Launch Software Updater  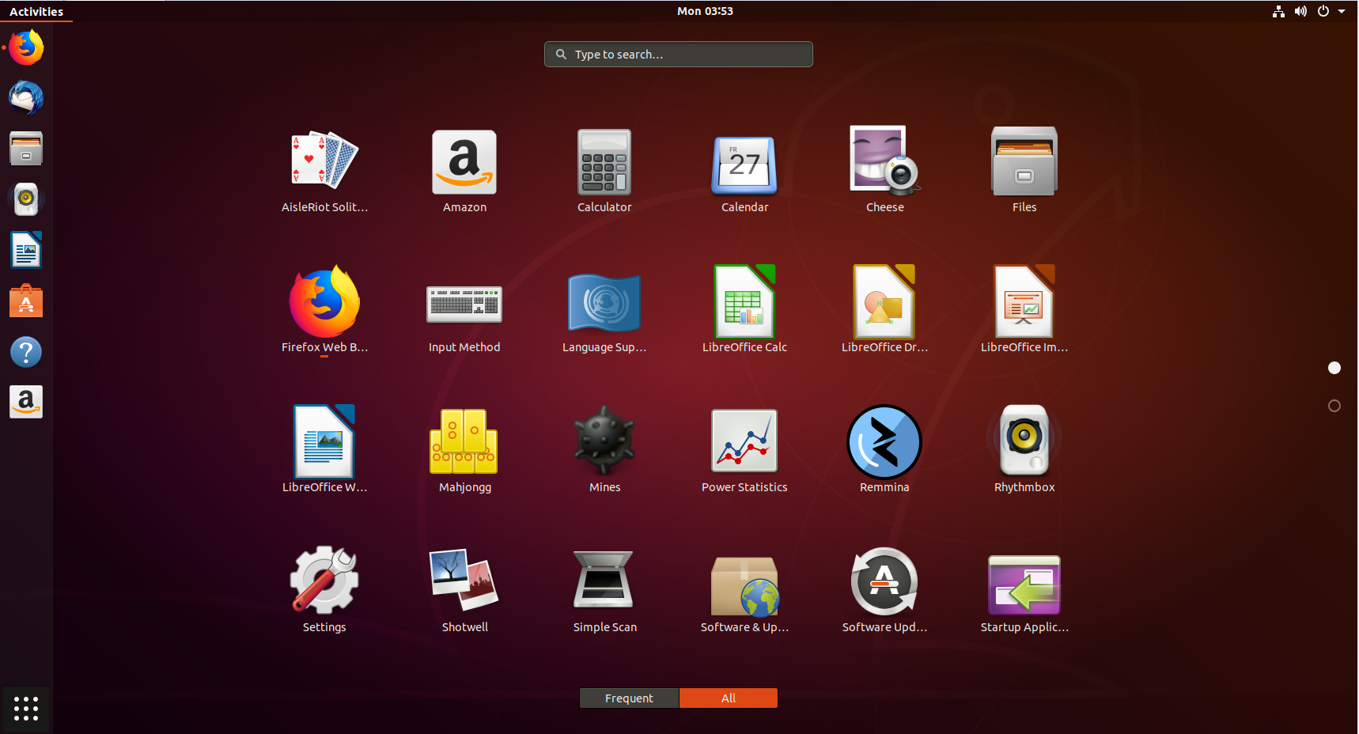(x=884, y=581)
